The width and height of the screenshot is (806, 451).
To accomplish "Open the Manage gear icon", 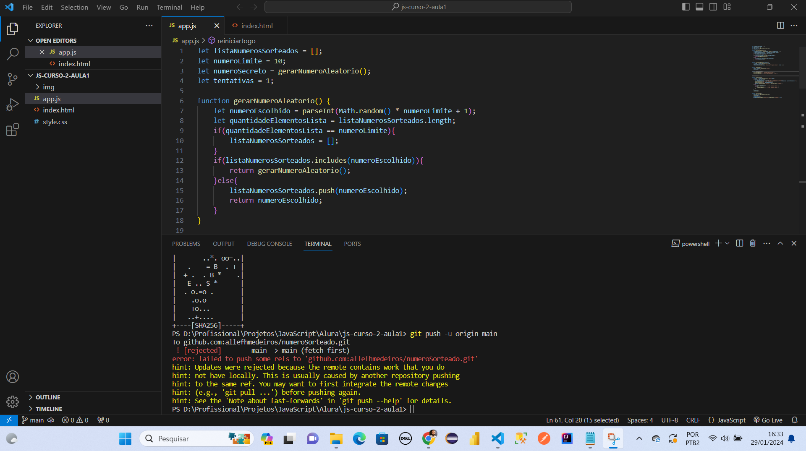I will tap(13, 402).
